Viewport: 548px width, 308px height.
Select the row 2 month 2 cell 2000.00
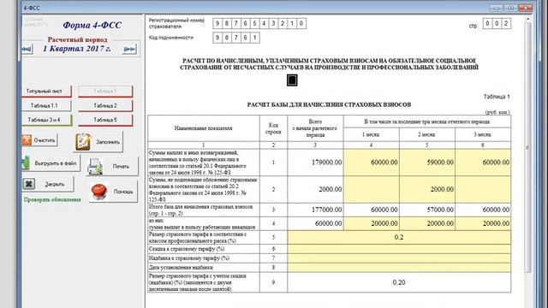[427, 189]
